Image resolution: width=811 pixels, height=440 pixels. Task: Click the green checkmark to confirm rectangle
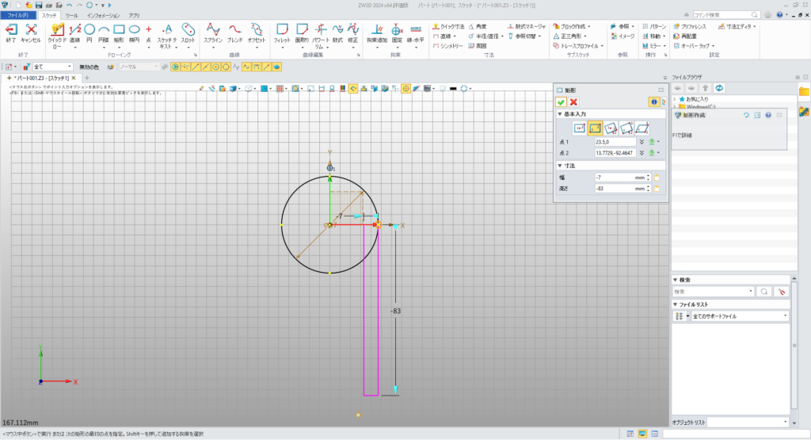(x=561, y=102)
